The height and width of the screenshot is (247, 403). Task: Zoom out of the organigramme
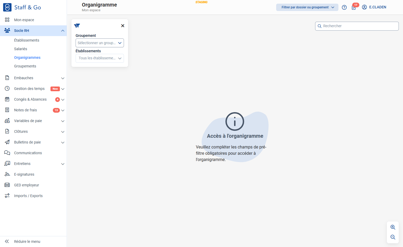pos(393,237)
